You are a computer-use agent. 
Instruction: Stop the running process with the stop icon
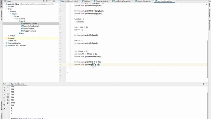coord(4,94)
